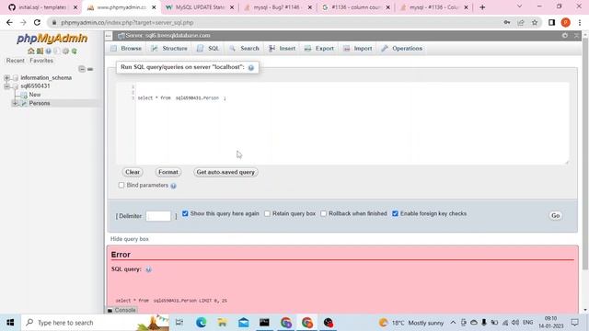Run query with Go button

coord(556,216)
